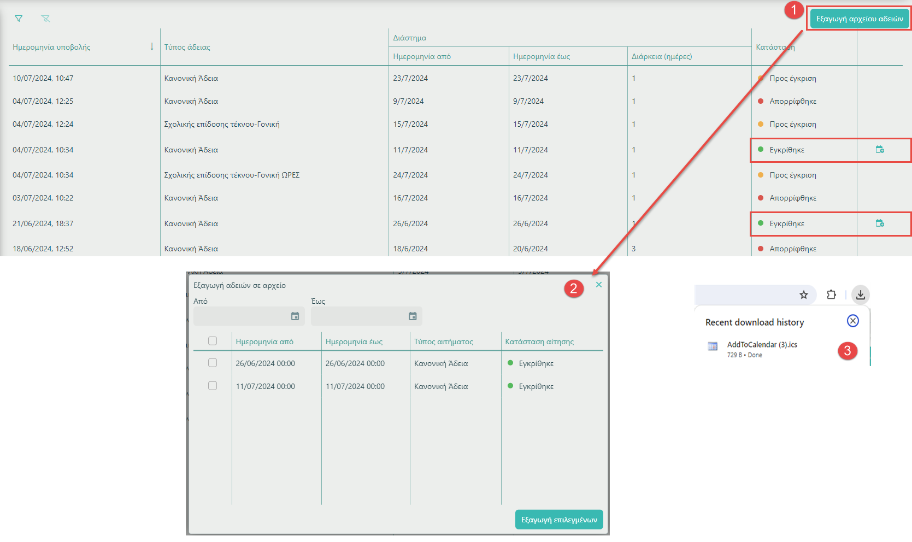Image resolution: width=912 pixels, height=542 pixels.
Task: Click the browser bookmark star icon
Action: [804, 295]
